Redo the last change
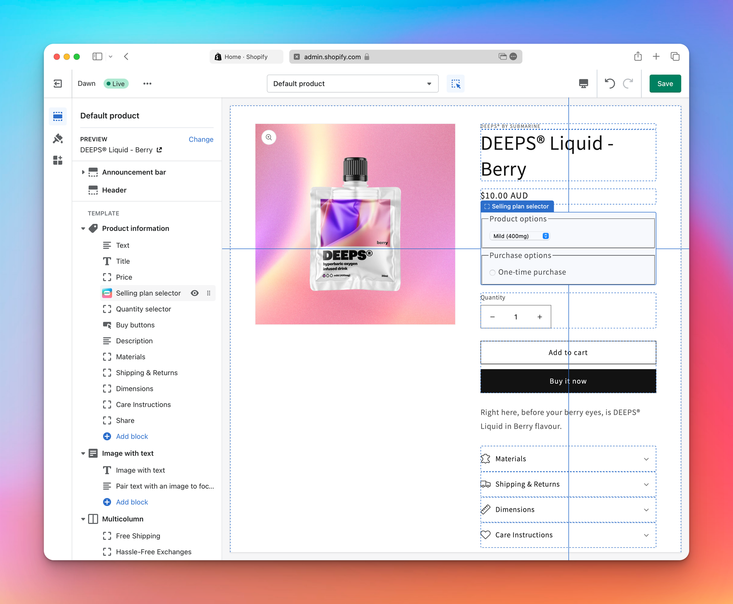Screen dimensions: 733x604 tap(628, 84)
